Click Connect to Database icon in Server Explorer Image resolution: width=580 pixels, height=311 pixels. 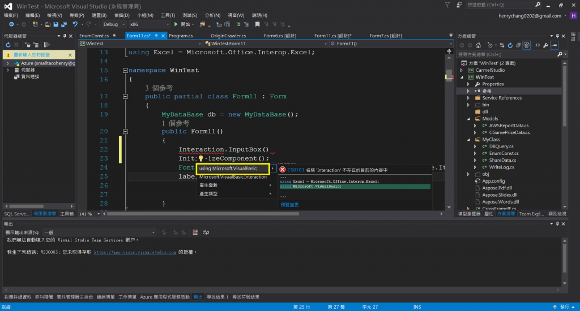pos(28,45)
